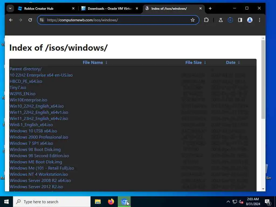Sort the list by File Name
This screenshot has height=207, width=276.
click(93, 63)
